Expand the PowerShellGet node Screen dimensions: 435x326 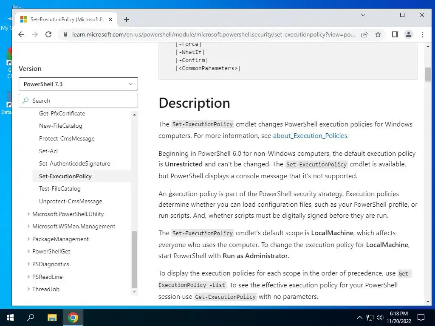28,251
